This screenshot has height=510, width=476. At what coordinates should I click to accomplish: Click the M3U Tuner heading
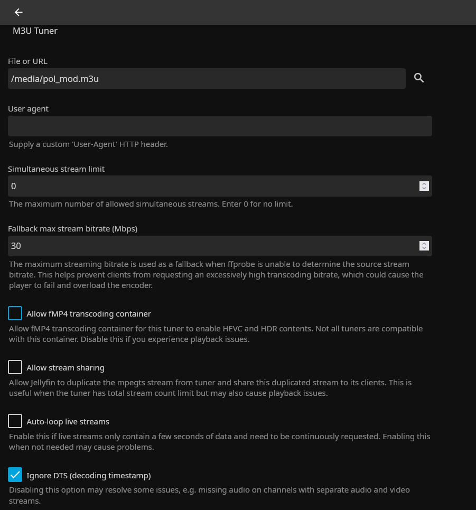[35, 31]
